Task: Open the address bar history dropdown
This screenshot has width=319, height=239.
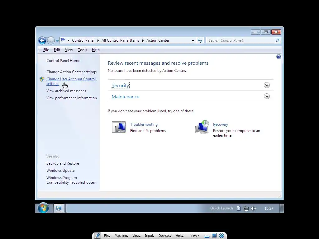Action: click(x=193, y=41)
